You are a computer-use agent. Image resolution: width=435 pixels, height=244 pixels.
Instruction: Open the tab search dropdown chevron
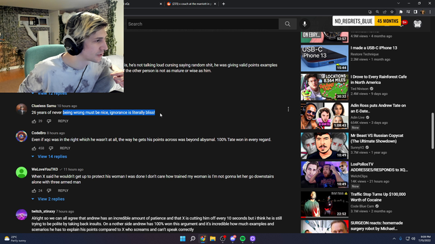pyautogui.click(x=398, y=3)
